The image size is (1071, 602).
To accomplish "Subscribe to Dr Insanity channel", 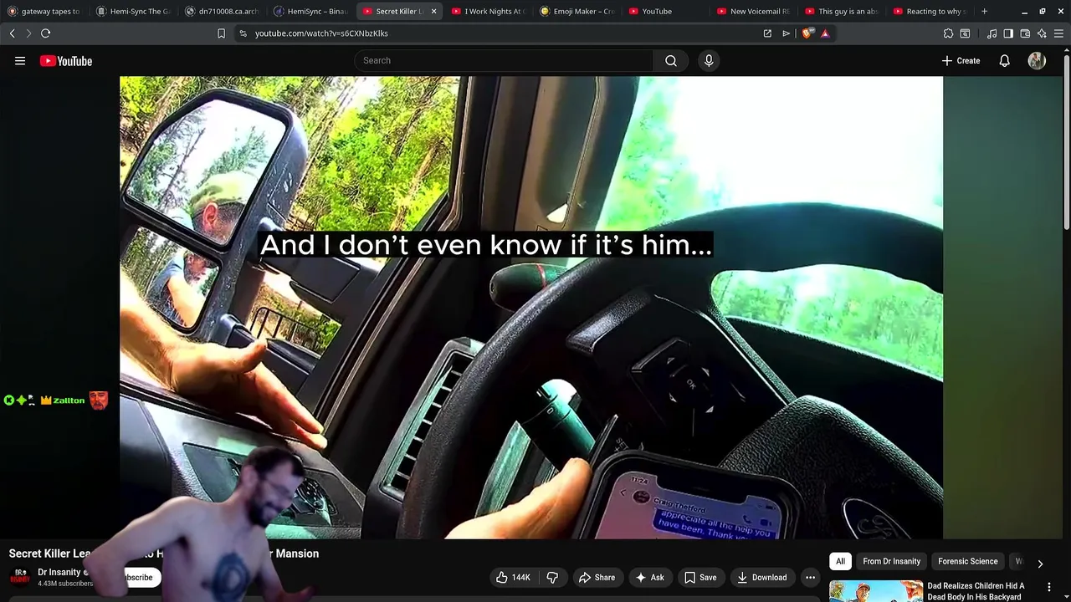I will click(x=137, y=577).
